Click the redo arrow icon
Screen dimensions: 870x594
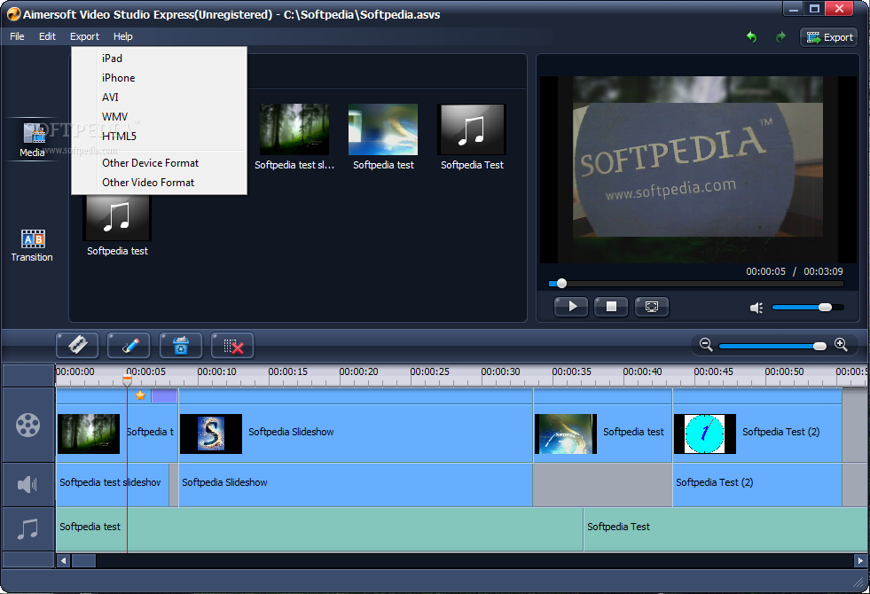pyautogui.click(x=780, y=37)
